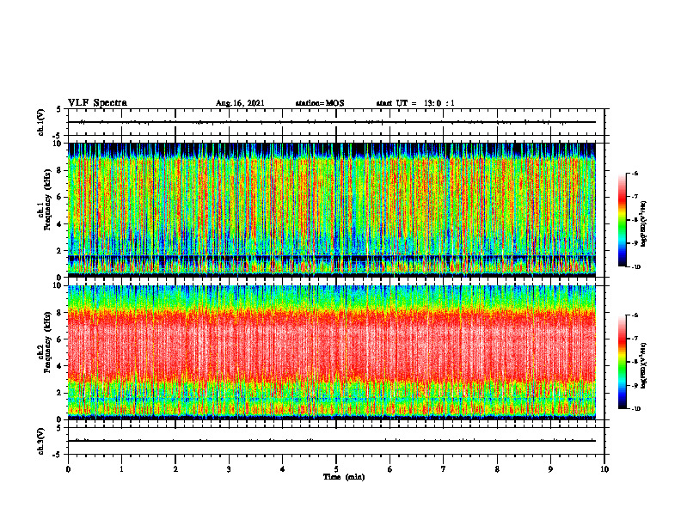Click the "ch.1(V)" axis label
Image resolution: width=681 pixels, height=526 pixels.
click(41, 122)
